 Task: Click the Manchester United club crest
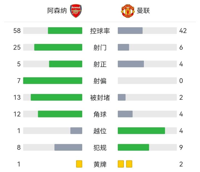[127, 11]
